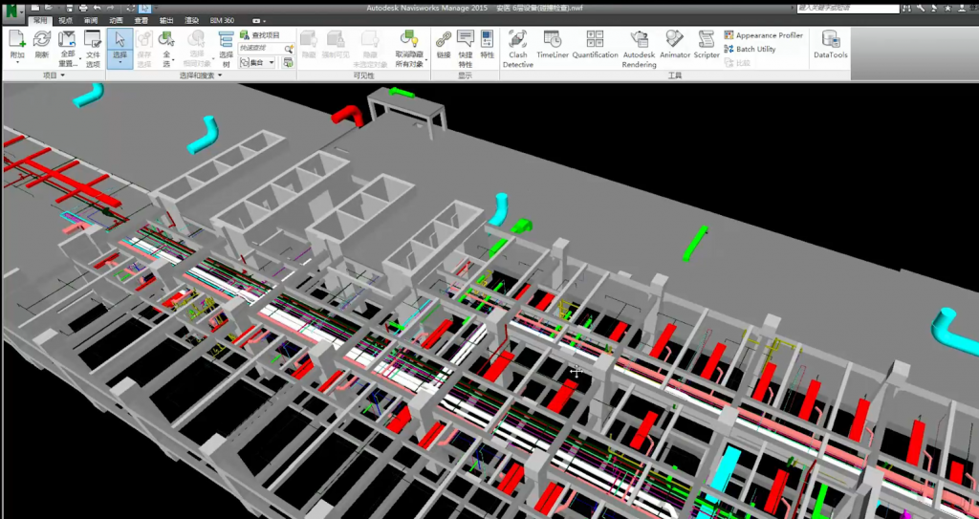Viewport: 979px width, 519px height.
Task: Switch to the 视点 ribbon tab
Action: 65,20
